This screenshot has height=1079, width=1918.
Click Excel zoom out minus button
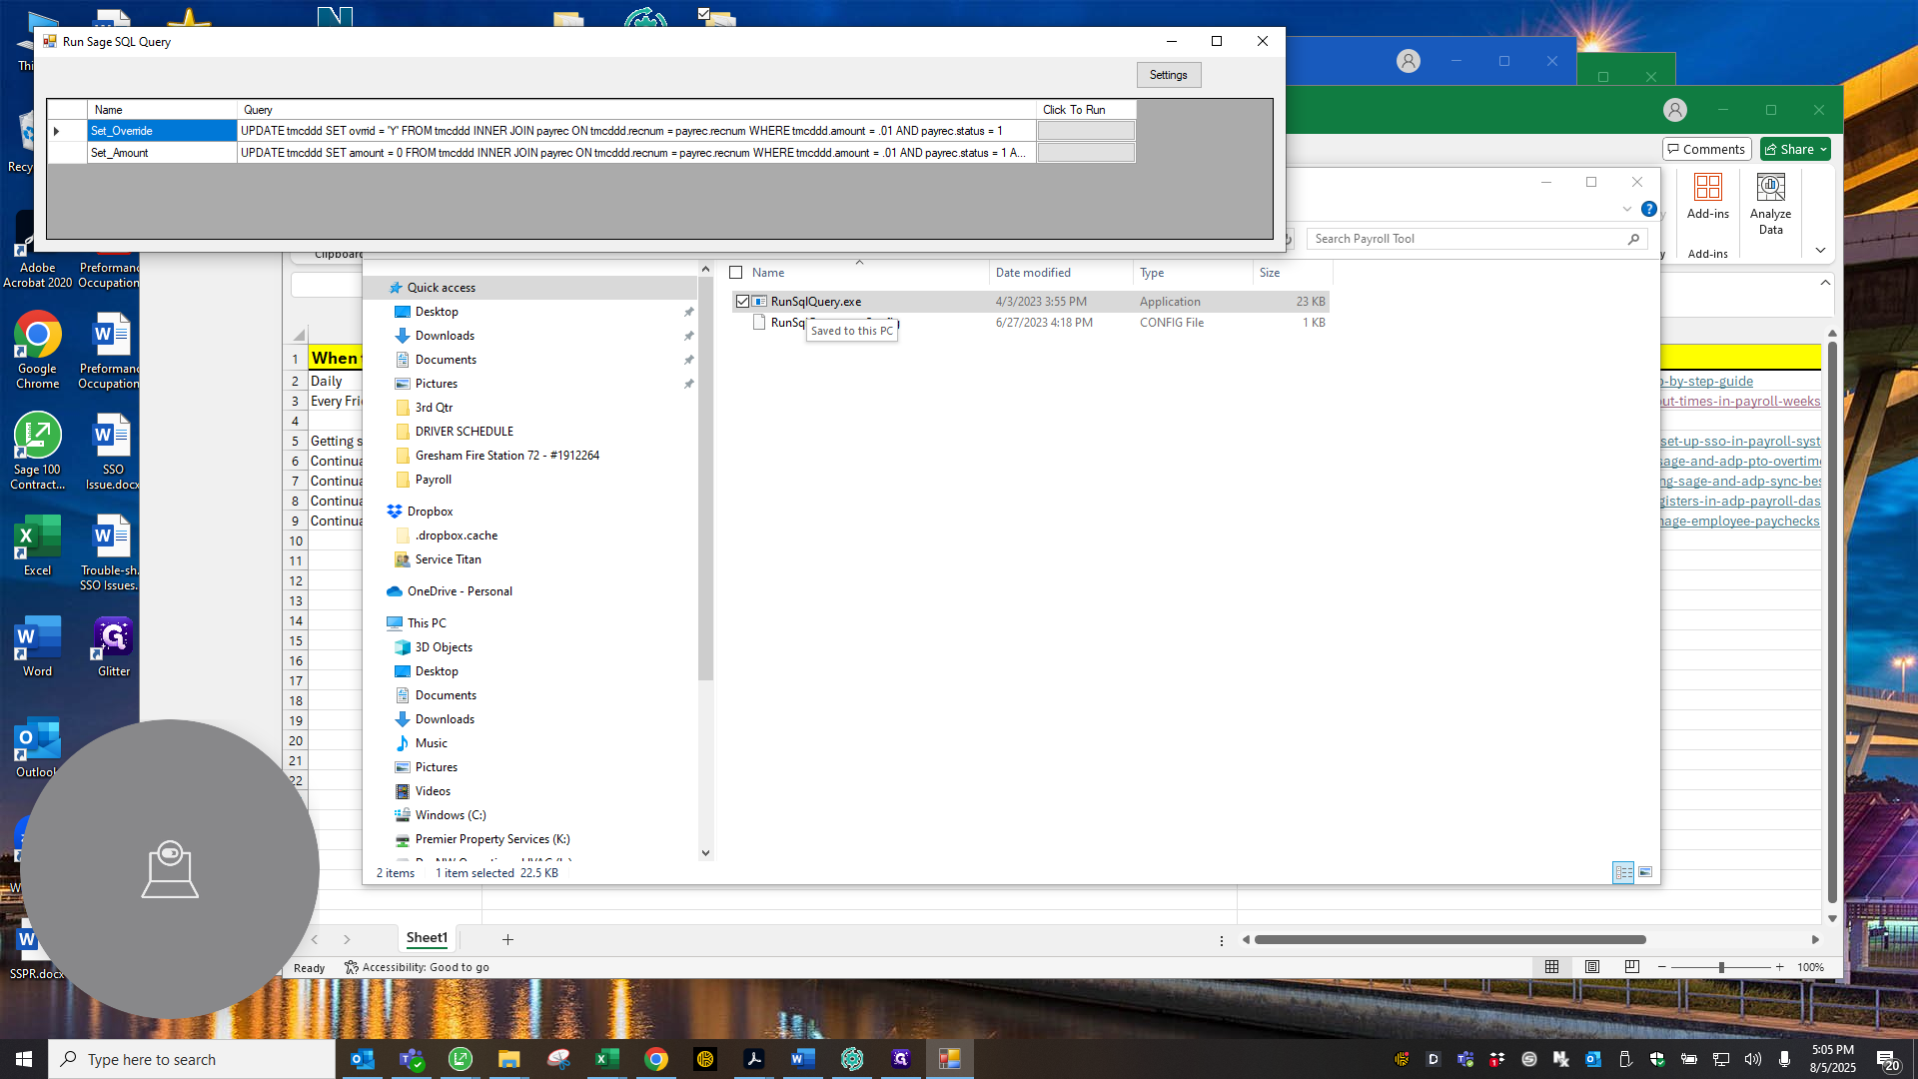click(x=1662, y=967)
